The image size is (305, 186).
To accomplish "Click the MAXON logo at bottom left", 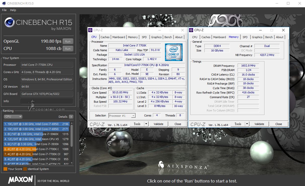I will pyautogui.click(x=21, y=180).
